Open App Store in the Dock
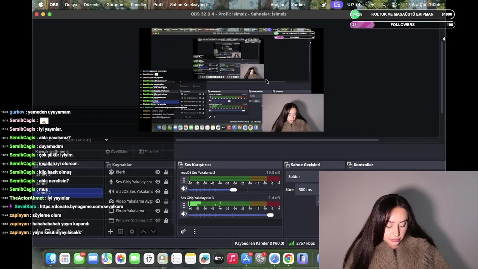 (246, 259)
